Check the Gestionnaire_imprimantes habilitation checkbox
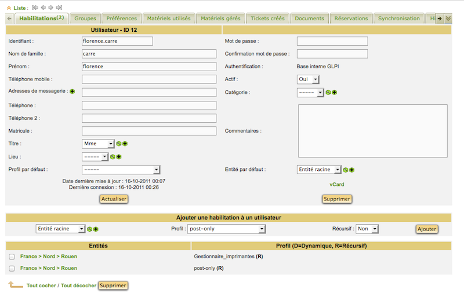This screenshot has height=300, width=464. point(12,256)
